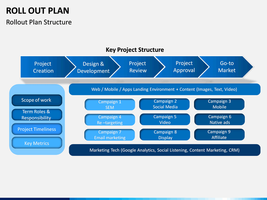Click the Campaign 5 Video box
The width and height of the screenshot is (267, 200).
click(165, 119)
